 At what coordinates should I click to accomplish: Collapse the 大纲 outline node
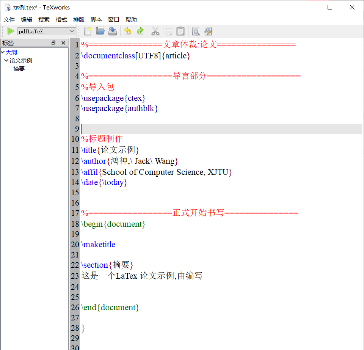click(3, 52)
